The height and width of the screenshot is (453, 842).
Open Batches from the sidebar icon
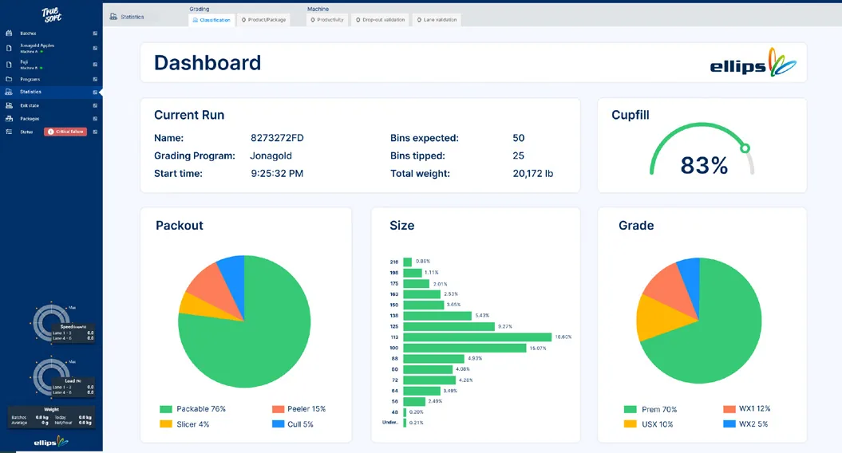coord(9,33)
